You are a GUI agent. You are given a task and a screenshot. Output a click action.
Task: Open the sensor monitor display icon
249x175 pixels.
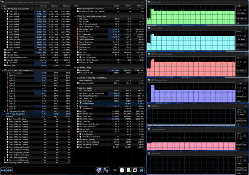[99, 170]
